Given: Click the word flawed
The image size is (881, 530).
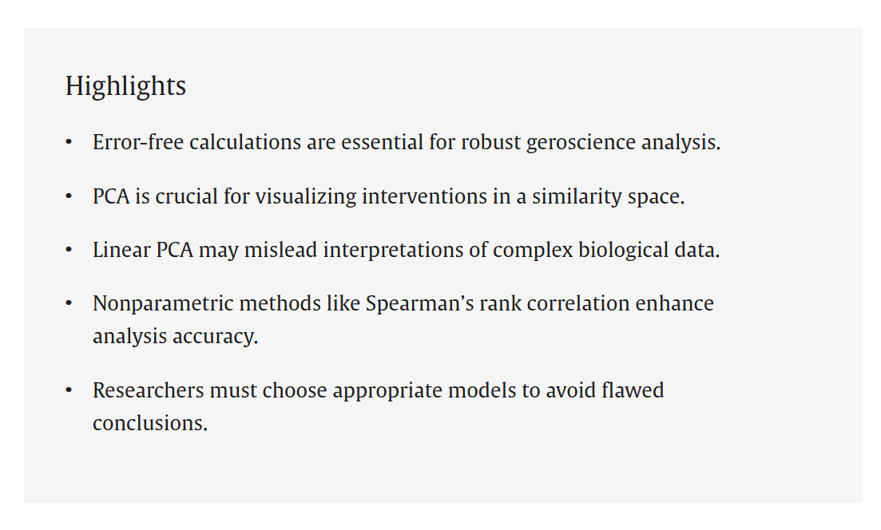Looking at the screenshot, I should tap(633, 390).
